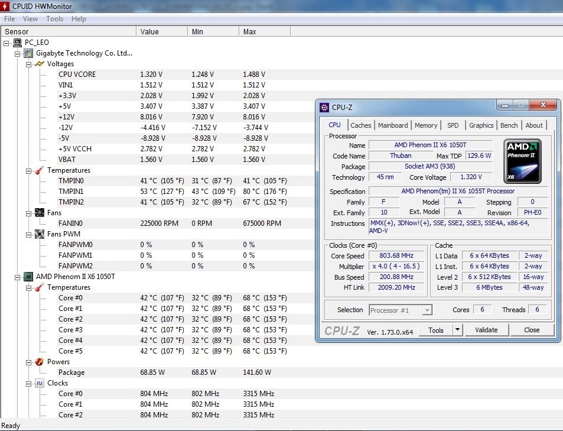Click the Gigabyte motherboard chip icon
563x431 pixels.
[28, 54]
